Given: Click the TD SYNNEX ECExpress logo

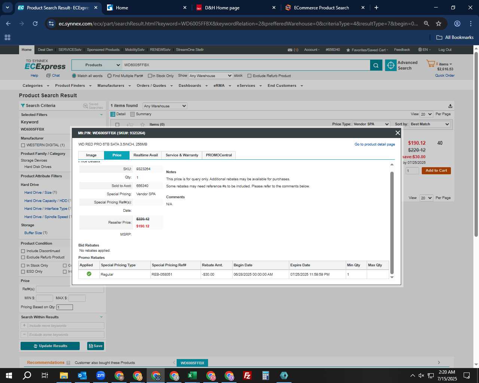Looking at the screenshot, I should click(45, 64).
